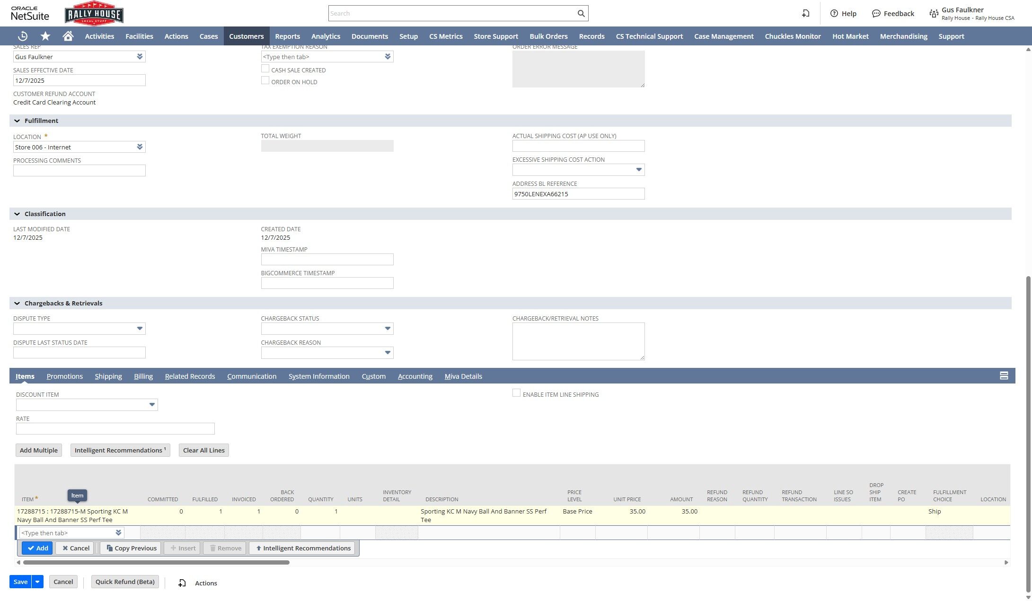Screen dimensions: 1032x601
Task: Click the magnifier icon in global search
Action: pyautogui.click(x=581, y=13)
